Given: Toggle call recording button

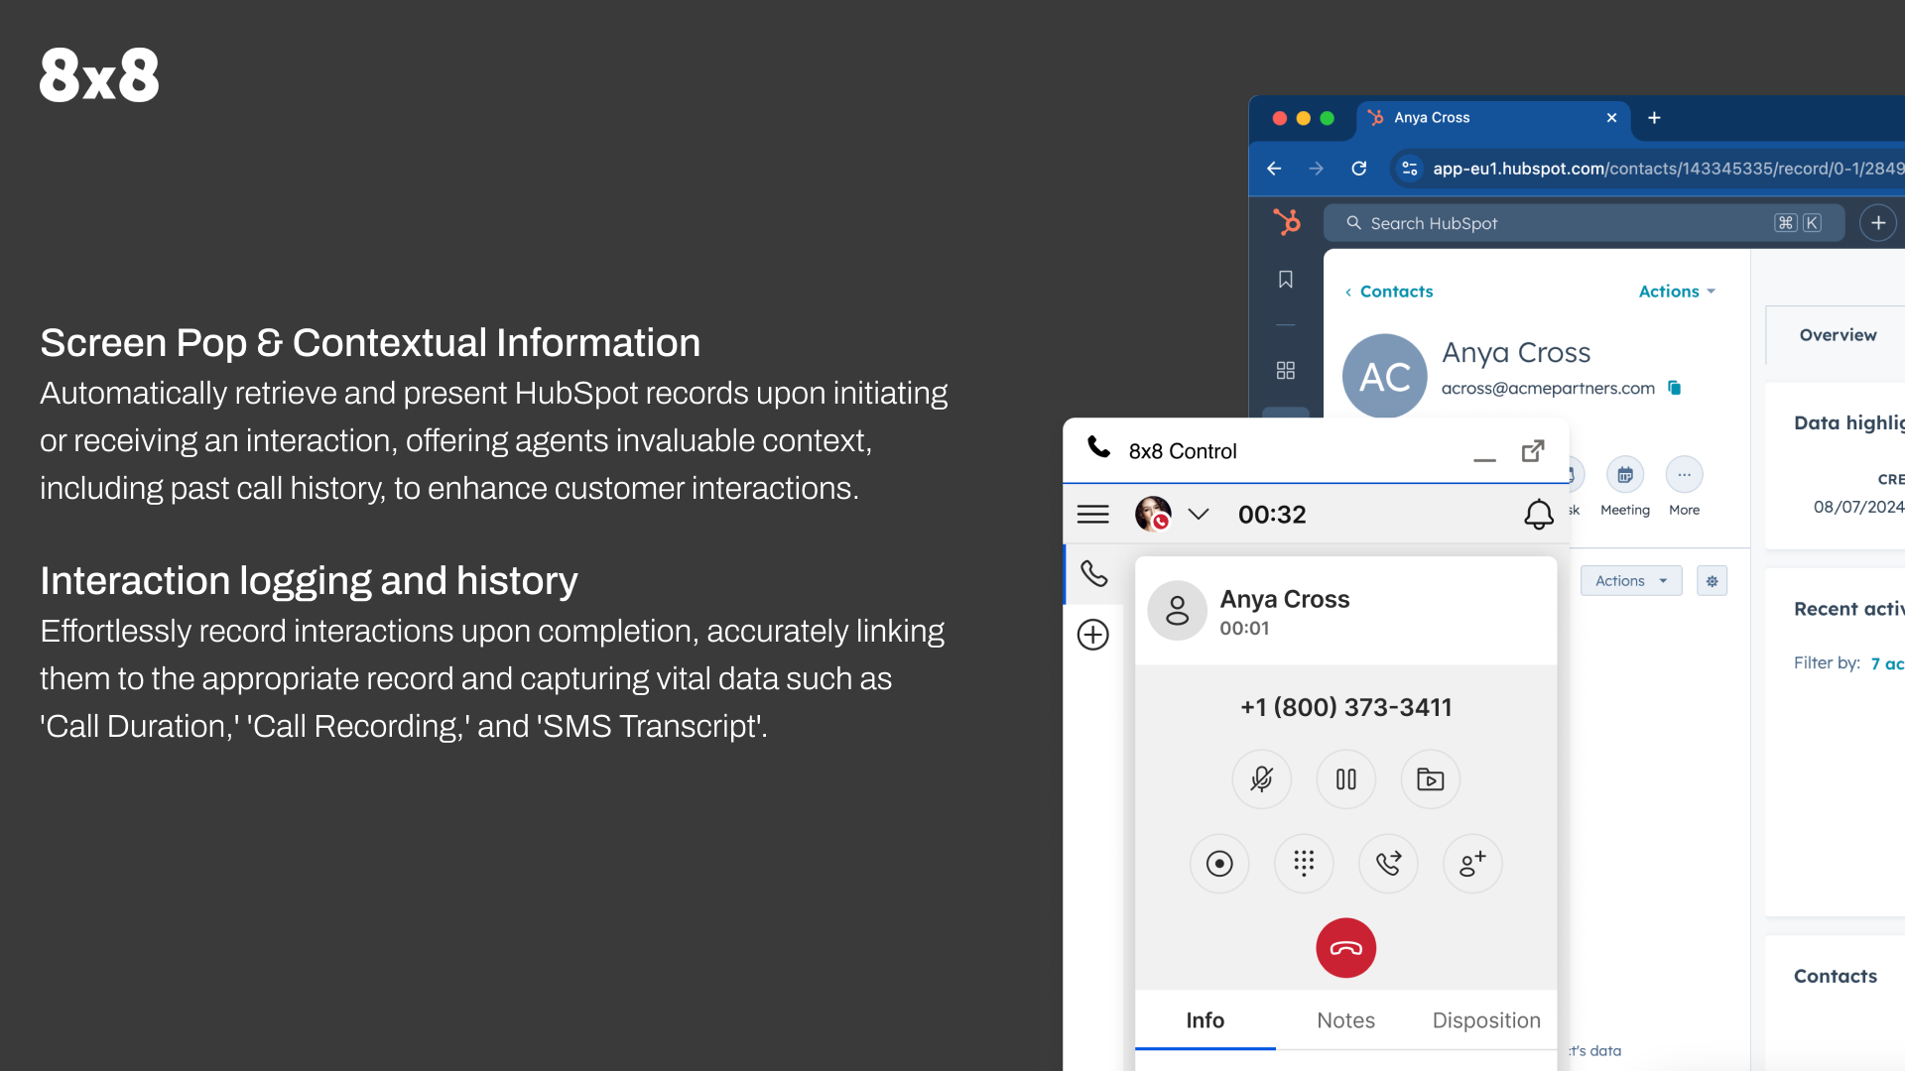Looking at the screenshot, I should tap(1219, 864).
